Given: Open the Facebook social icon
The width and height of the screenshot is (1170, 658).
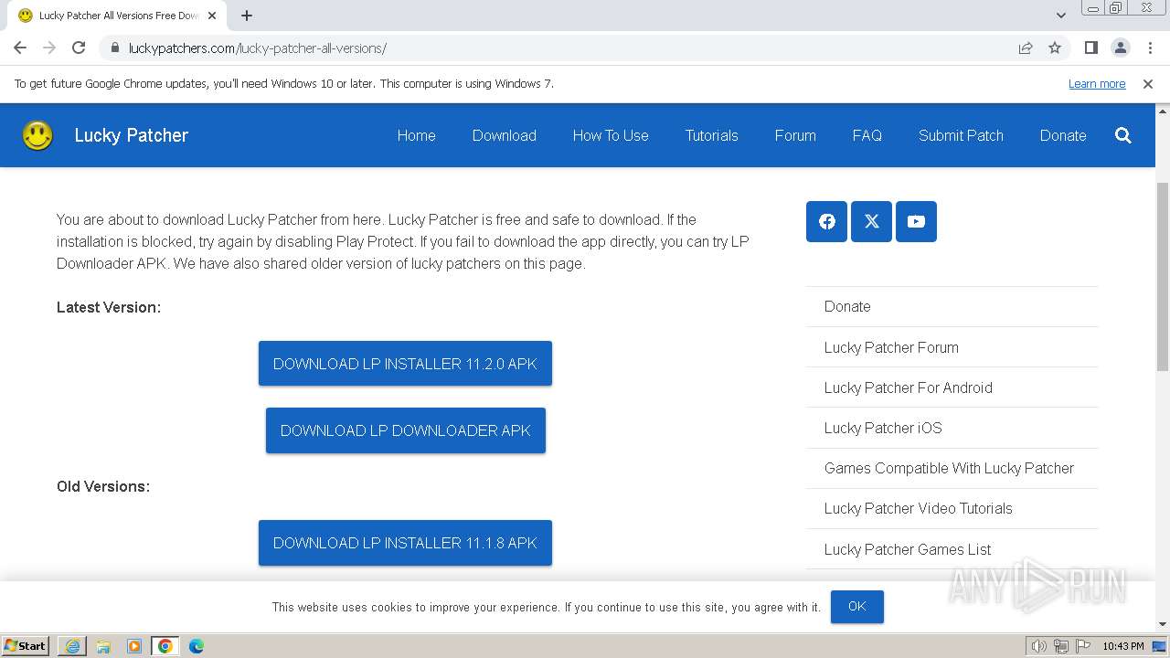Looking at the screenshot, I should point(827,221).
